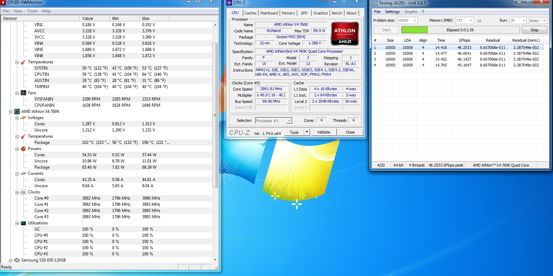Open the LinX Settings menu
Viewport: 553px width, 276px height.
tap(392, 12)
